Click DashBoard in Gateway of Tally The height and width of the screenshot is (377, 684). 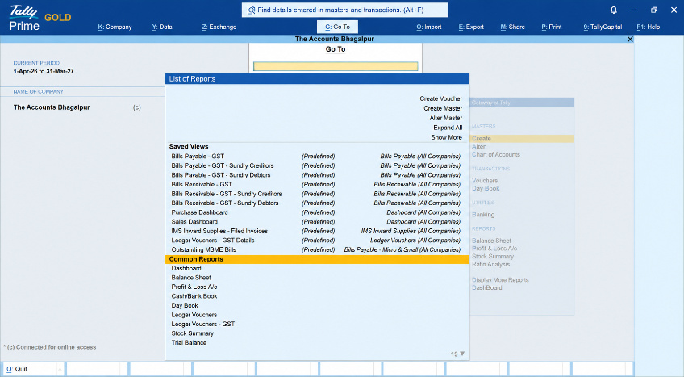487,288
